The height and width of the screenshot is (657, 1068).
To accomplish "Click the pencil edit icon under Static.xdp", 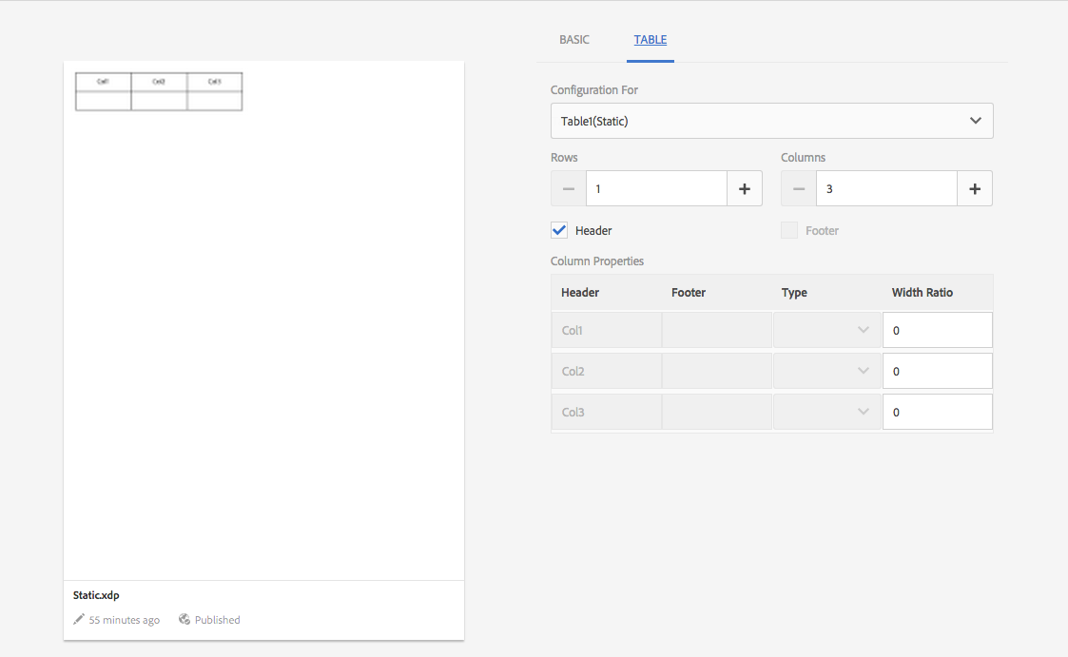I will pyautogui.click(x=79, y=620).
